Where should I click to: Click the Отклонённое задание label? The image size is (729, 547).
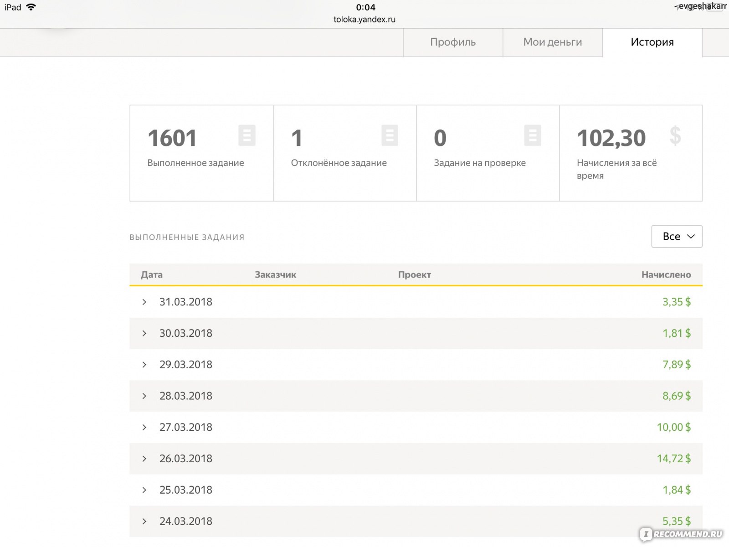(x=339, y=163)
